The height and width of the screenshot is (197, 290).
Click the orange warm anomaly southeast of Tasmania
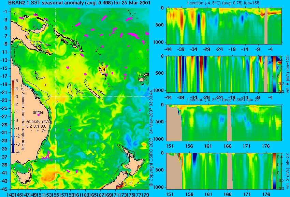(48, 176)
